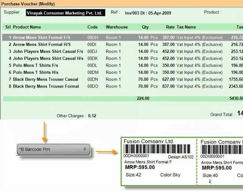This screenshot has height=191, width=243.
Task: Click the Ref value Inv/003 Dt : 05-Apr-2009
Action: click(148, 13)
